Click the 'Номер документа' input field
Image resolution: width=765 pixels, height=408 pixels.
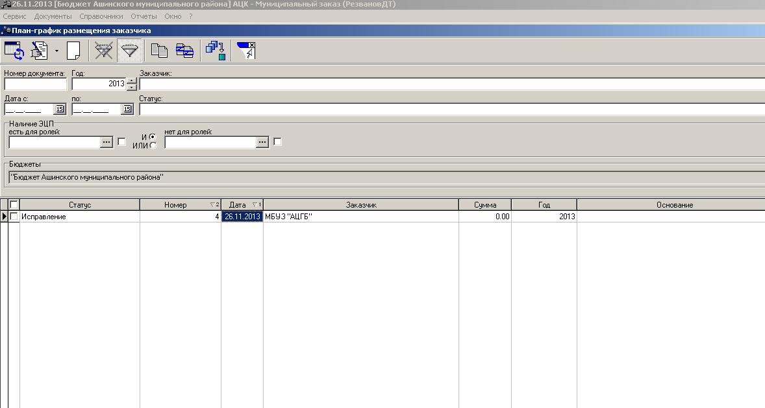pyautogui.click(x=35, y=84)
